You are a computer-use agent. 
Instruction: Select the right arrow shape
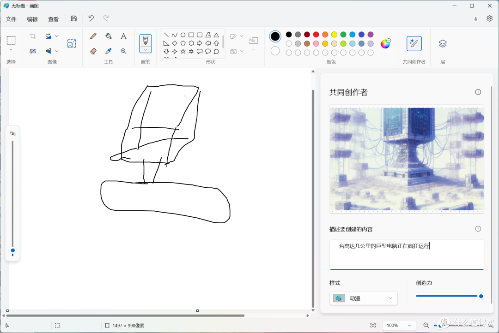(x=200, y=43)
